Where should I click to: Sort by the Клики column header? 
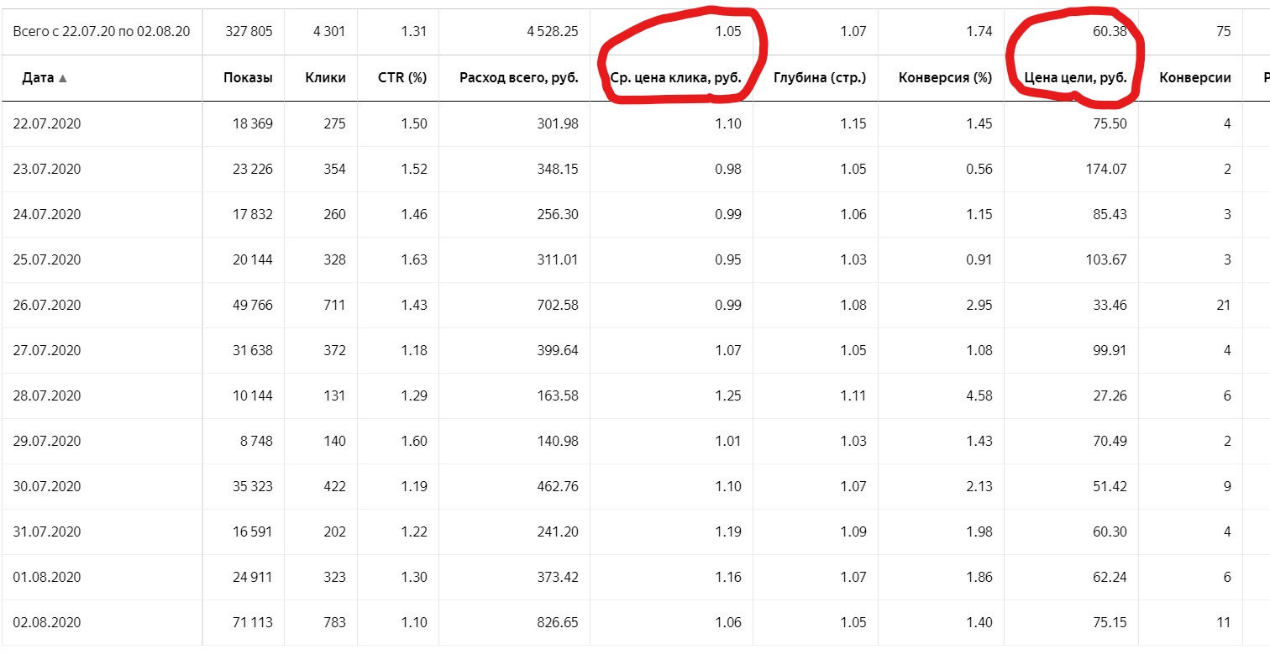pyautogui.click(x=326, y=78)
